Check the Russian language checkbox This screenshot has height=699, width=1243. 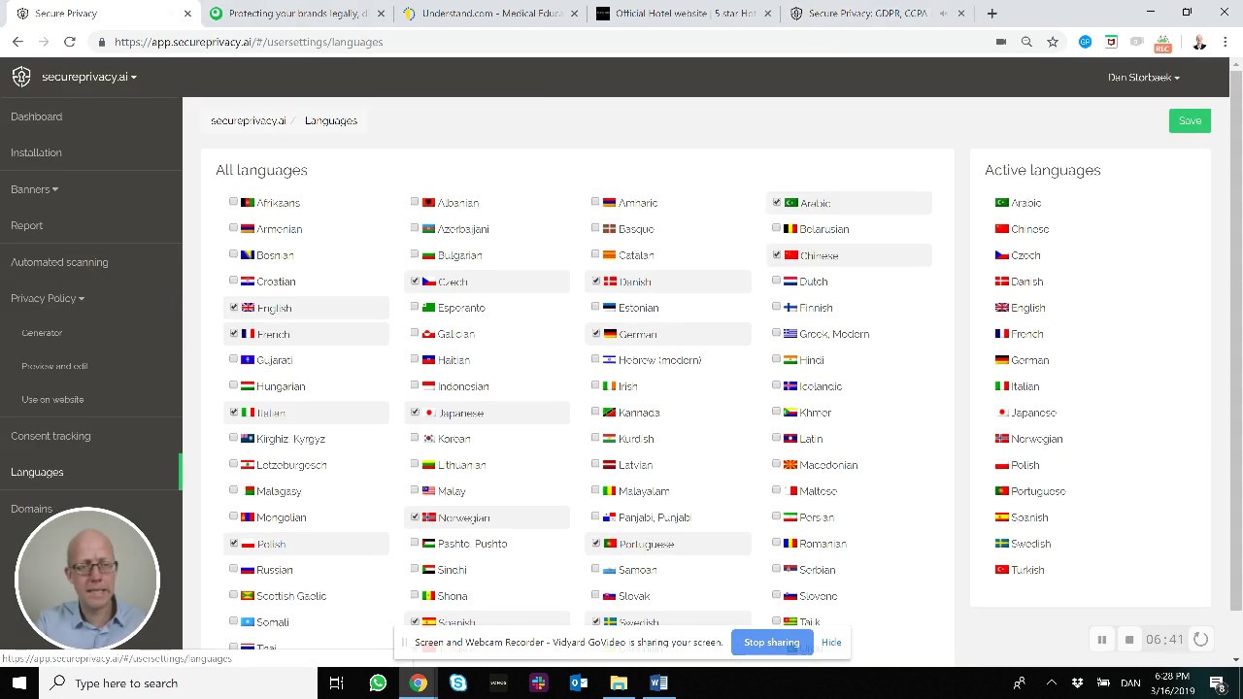[233, 569]
